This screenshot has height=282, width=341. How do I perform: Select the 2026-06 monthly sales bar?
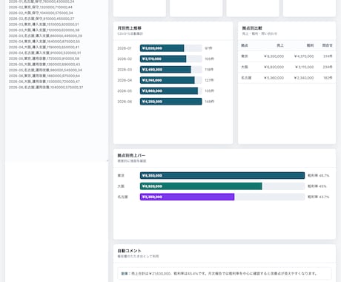click(171, 102)
